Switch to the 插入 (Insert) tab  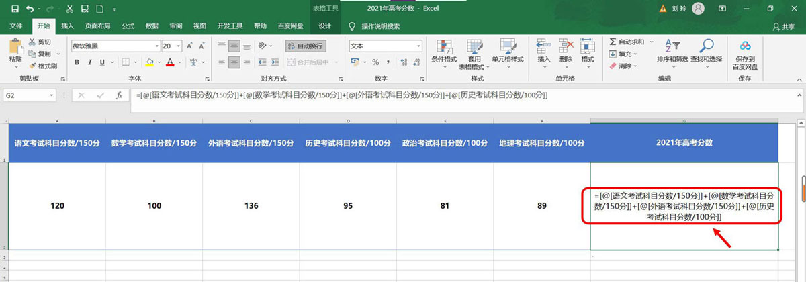coord(67,26)
